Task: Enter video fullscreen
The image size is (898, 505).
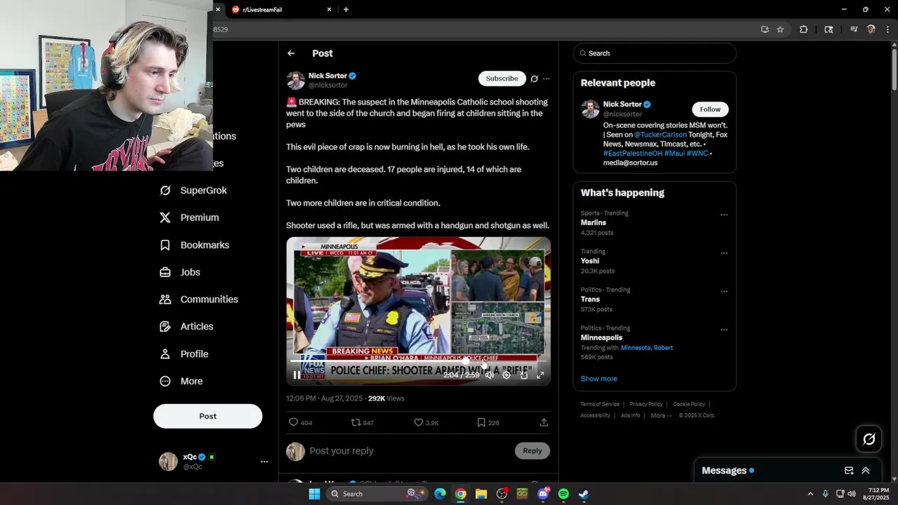Action: (x=540, y=375)
